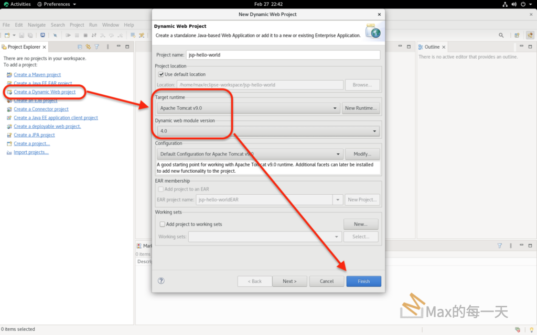Enable Add project to working sets checkbox
This screenshot has width=537, height=335.
[162, 224]
